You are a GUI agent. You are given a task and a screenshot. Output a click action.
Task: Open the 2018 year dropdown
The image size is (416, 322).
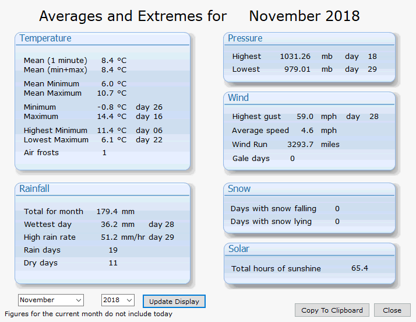118,300
